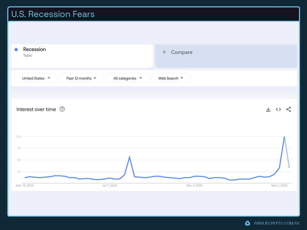Click the plus icon in the Compare box
307x230 pixels.
click(x=164, y=52)
